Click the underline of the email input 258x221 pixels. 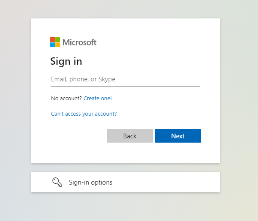pos(125,87)
